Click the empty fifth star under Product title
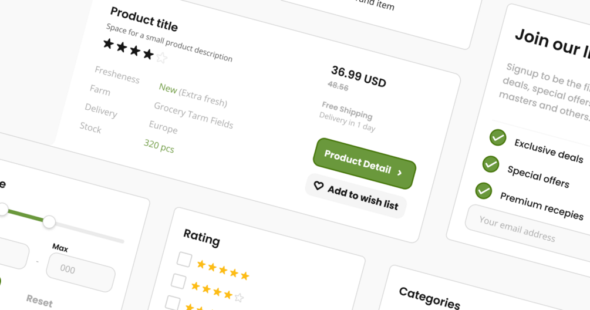Viewport: 590px width, 310px height. [x=162, y=58]
